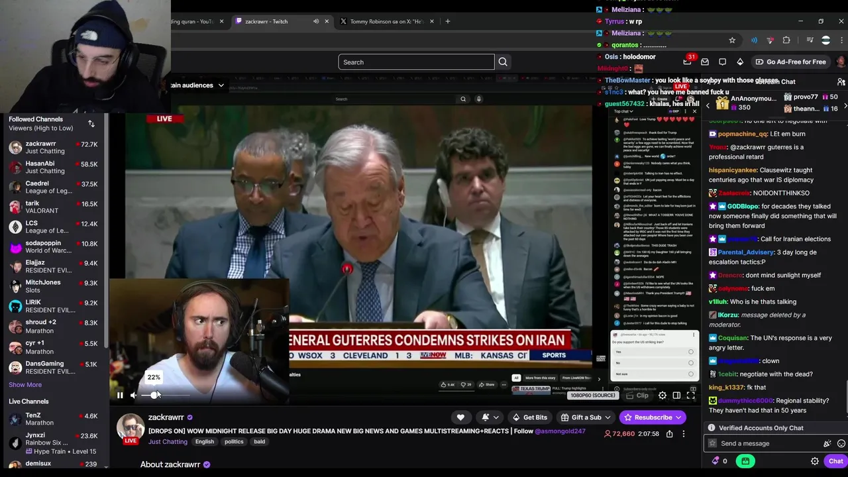Open the player settings gear
The image size is (848, 477).
tap(662, 396)
